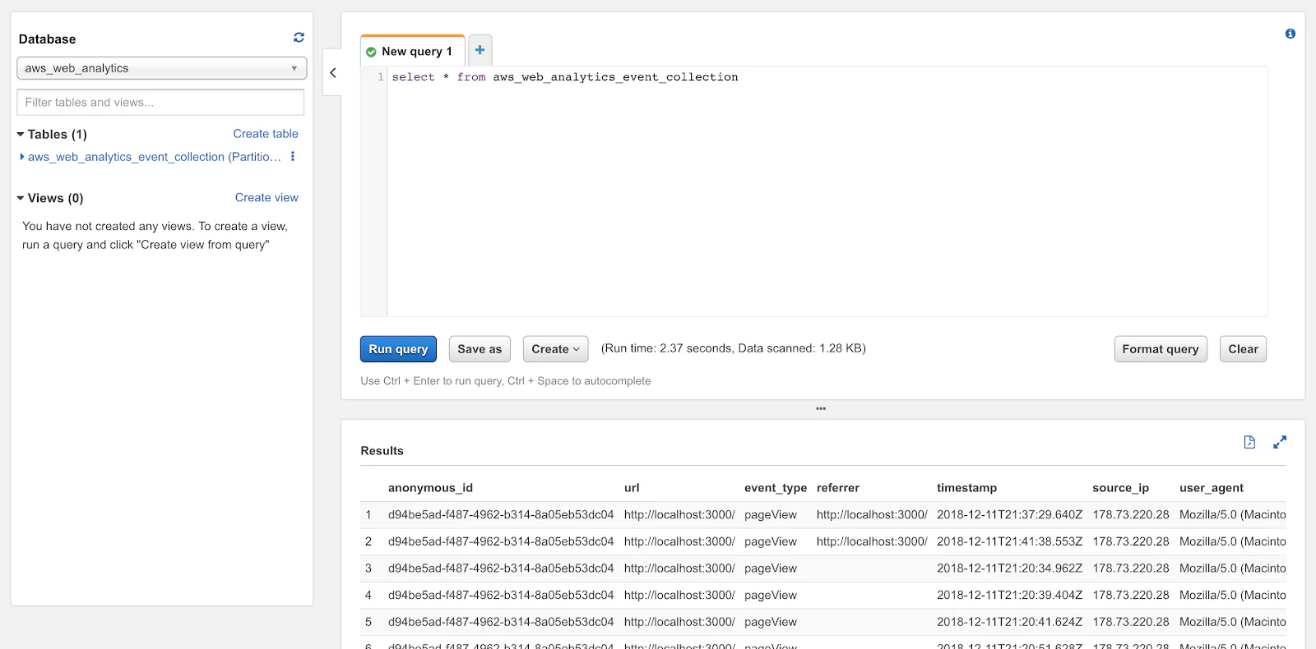Viewport: 1316px width, 649px height.
Task: Open the Create dropdown button
Action: point(556,349)
